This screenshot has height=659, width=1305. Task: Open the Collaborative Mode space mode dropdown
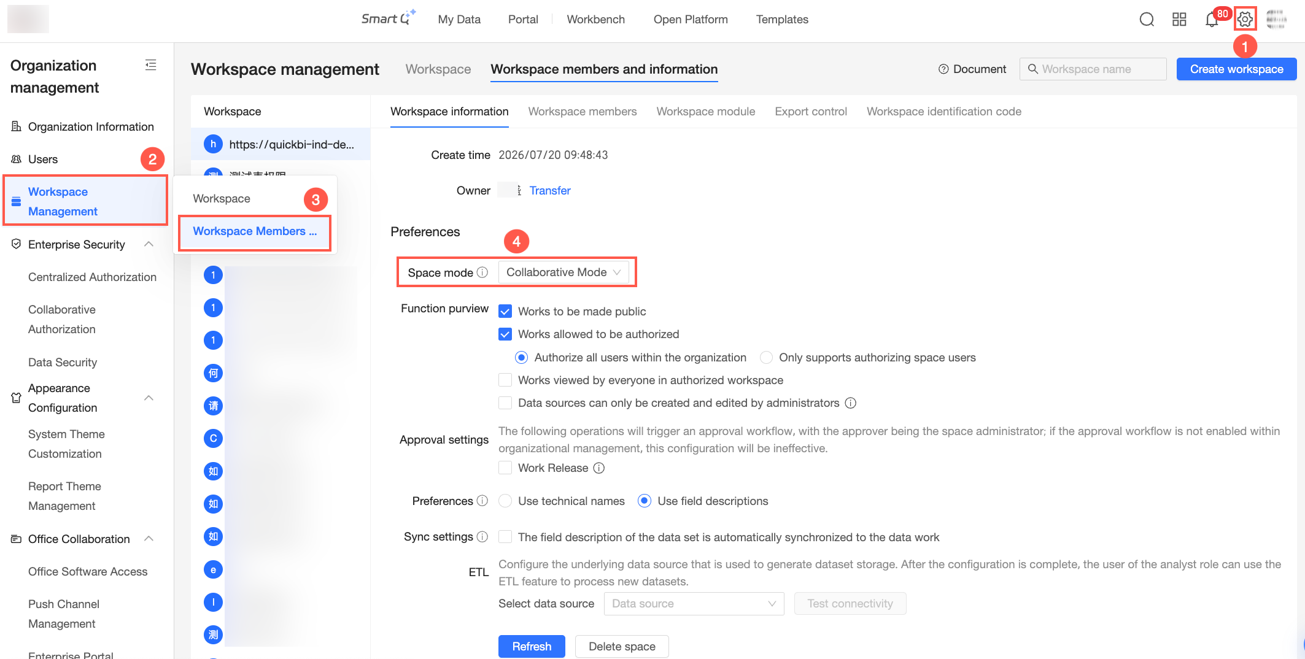pos(563,272)
